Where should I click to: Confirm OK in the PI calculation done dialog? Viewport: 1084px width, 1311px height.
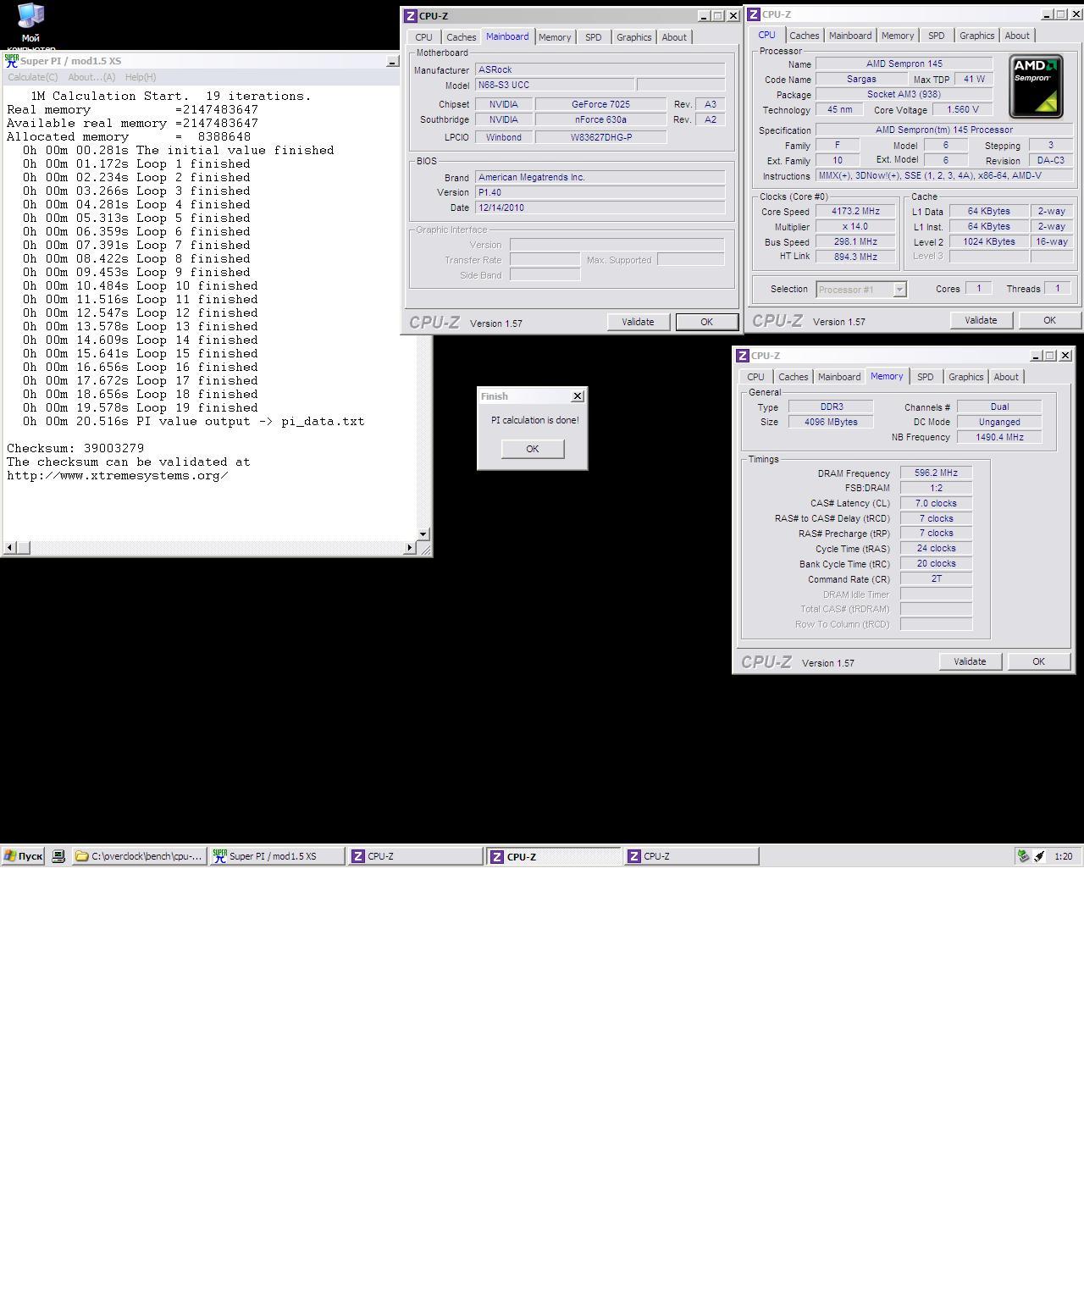coord(533,449)
